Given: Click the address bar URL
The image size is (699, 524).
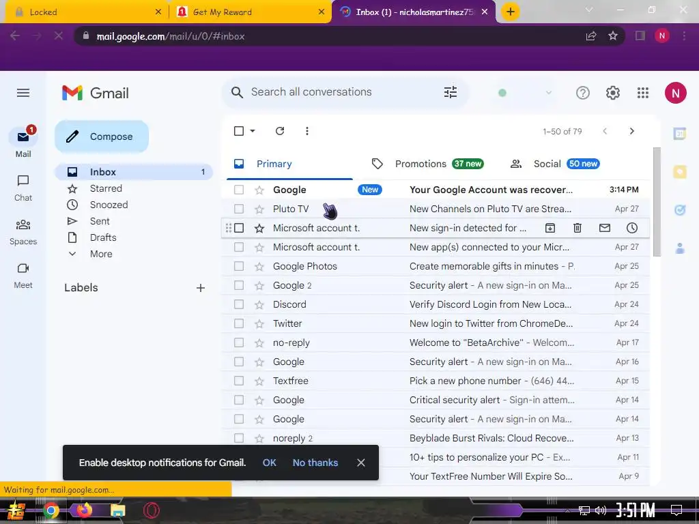Looking at the screenshot, I should pos(170,37).
